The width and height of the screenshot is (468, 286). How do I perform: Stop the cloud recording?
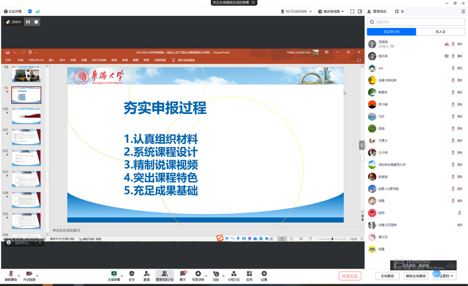(36, 22)
